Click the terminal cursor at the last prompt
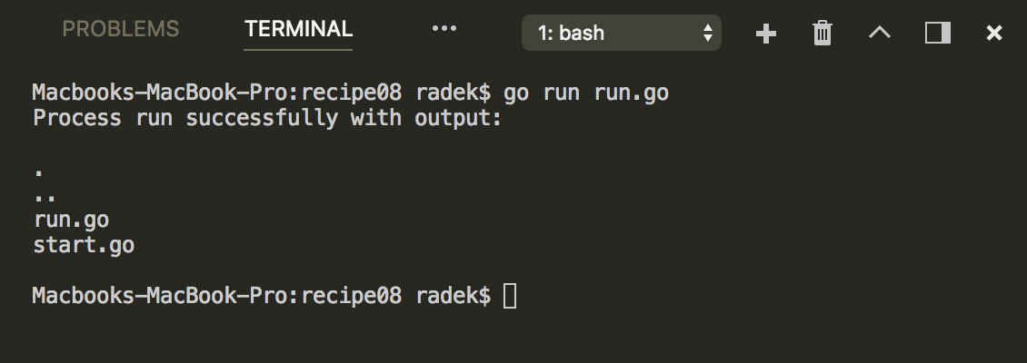1027x363 pixels. coord(510,296)
